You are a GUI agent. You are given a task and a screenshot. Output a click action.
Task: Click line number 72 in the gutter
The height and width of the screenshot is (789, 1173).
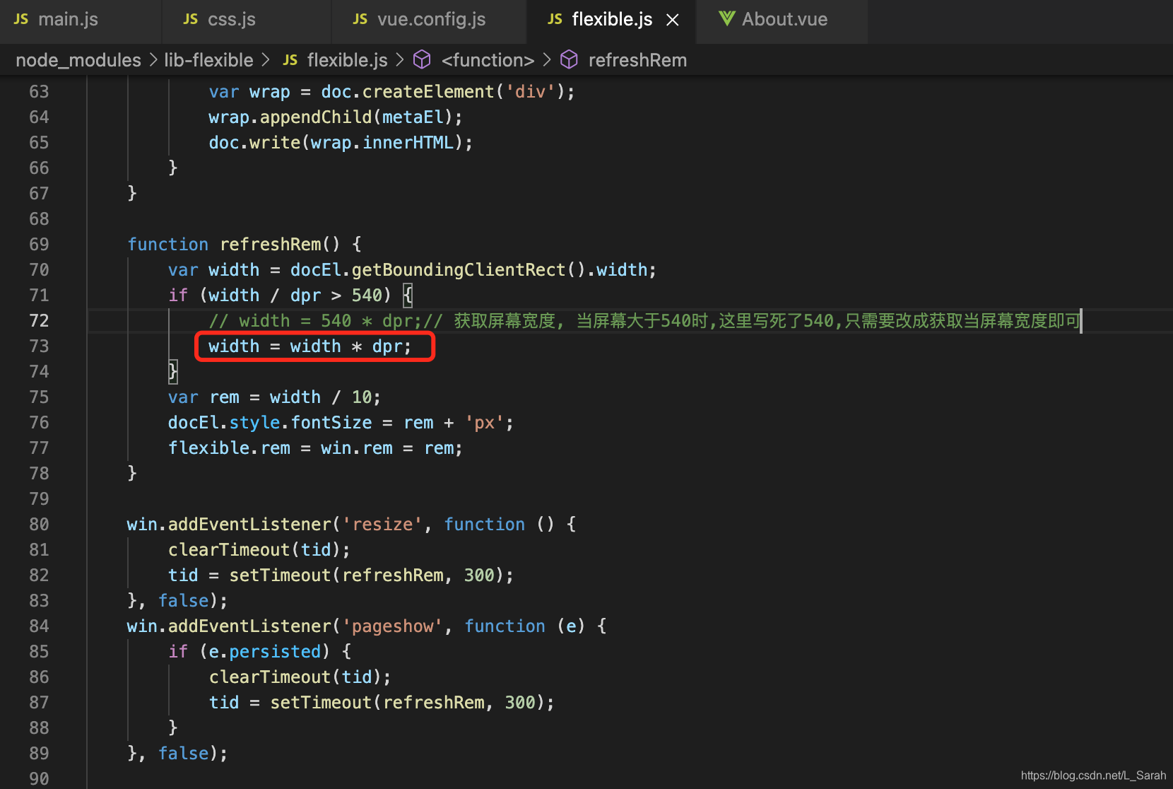(39, 321)
